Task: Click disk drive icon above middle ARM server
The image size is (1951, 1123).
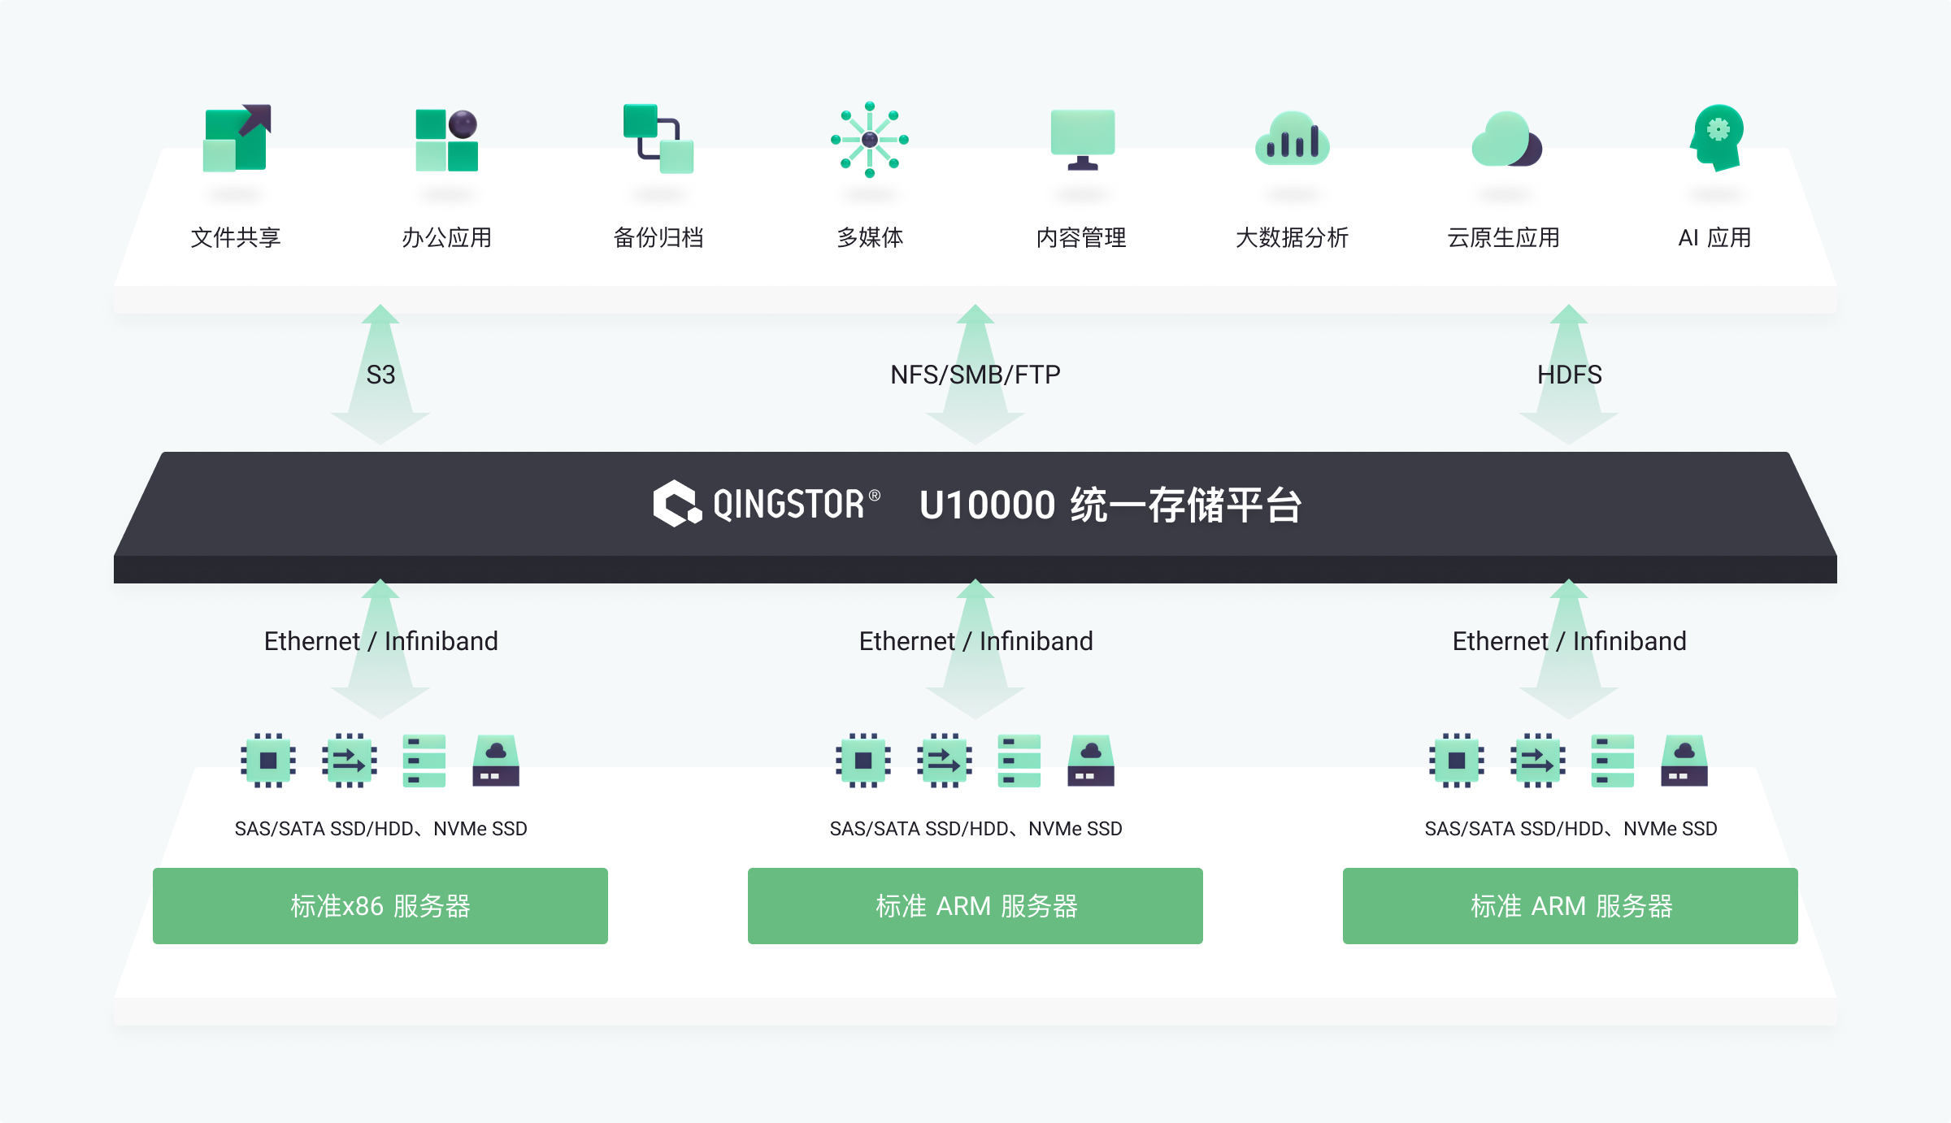Action: [1091, 761]
